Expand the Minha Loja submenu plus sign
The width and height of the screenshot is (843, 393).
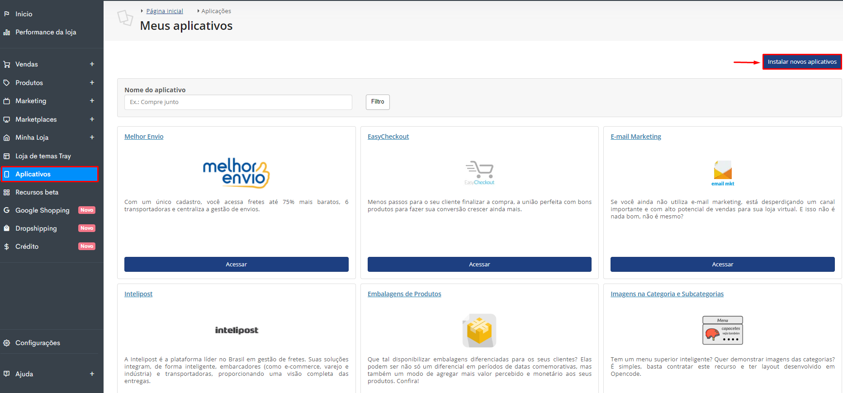pos(92,137)
